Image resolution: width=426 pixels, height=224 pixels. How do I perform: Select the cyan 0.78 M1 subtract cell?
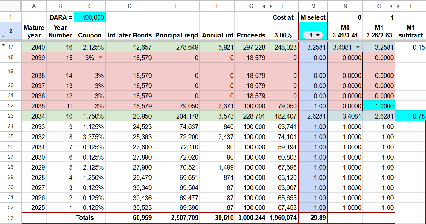pos(410,116)
